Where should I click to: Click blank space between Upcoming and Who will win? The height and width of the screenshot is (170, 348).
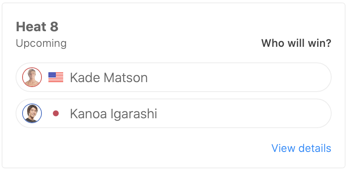[164, 43]
